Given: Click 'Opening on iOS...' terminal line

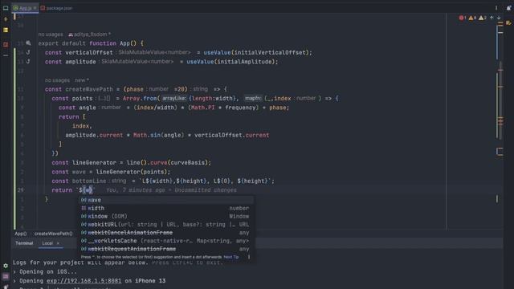Looking at the screenshot, I should [x=48, y=271].
